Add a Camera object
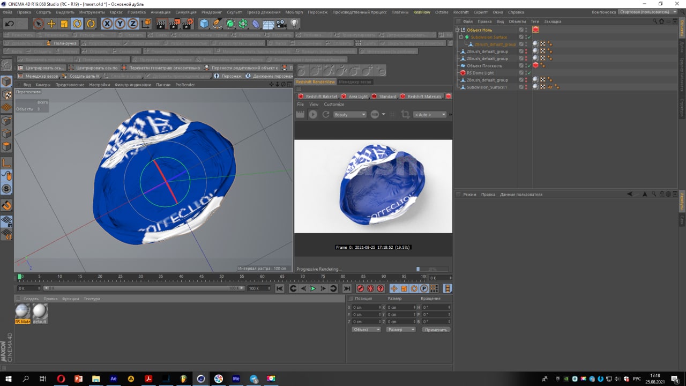Image resolution: width=686 pixels, height=386 pixels. pos(281,24)
